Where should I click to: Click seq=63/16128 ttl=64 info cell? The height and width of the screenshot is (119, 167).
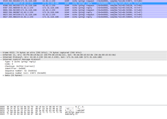[119, 5]
